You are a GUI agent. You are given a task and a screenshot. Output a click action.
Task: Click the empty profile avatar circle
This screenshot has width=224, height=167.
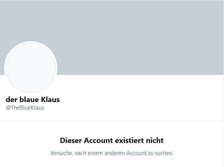pyautogui.click(x=31, y=68)
